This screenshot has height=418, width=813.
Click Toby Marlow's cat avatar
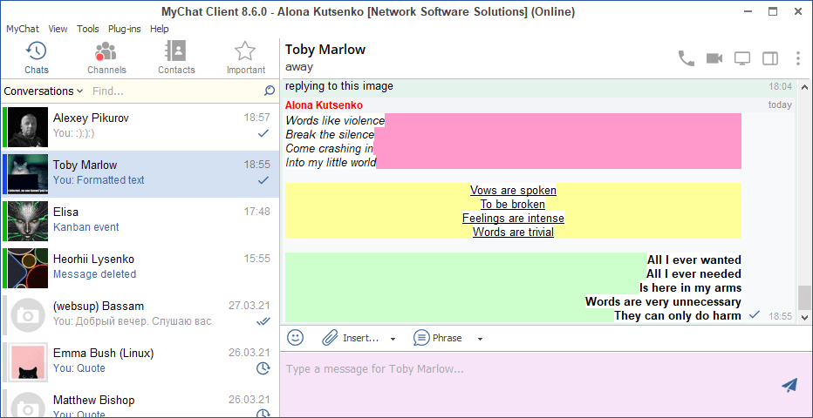coord(28,174)
